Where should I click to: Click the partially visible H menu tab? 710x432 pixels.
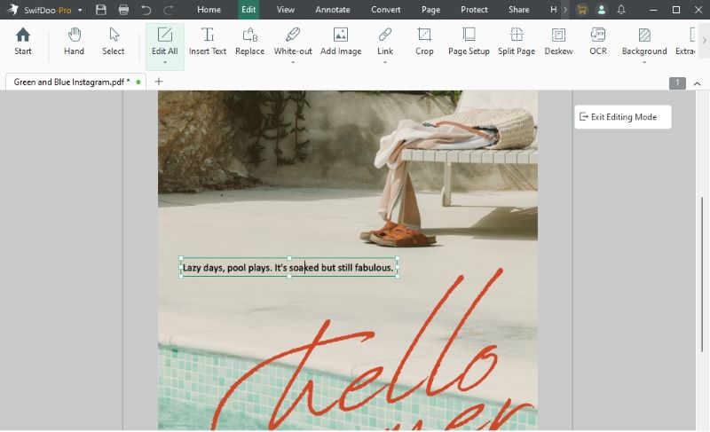(553, 10)
